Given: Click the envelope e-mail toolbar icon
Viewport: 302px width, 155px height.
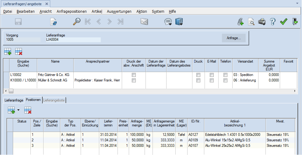Looking at the screenshot, I should pyautogui.click(x=144, y=22).
